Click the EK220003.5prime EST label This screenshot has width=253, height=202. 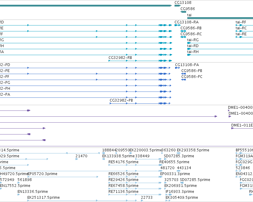click(146, 150)
